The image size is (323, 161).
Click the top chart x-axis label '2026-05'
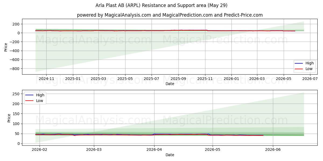tap(283, 79)
